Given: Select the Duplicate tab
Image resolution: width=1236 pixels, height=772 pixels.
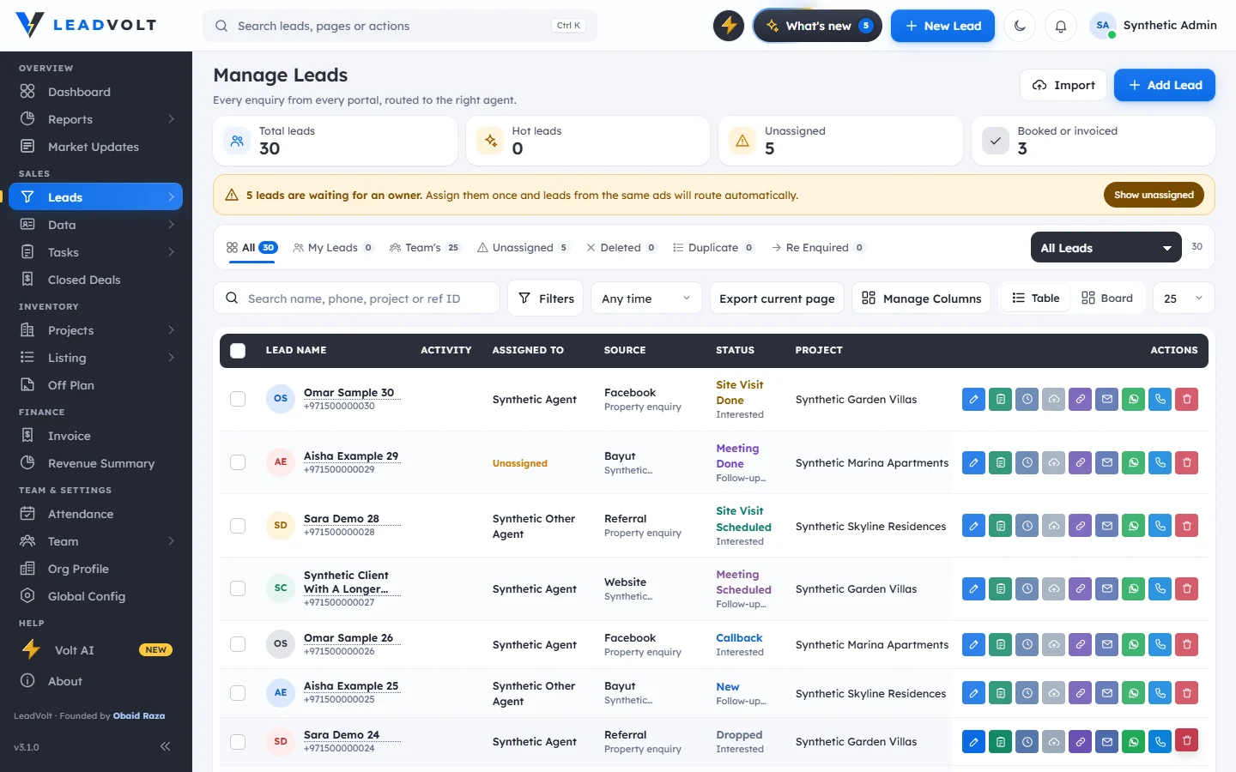Looking at the screenshot, I should click(713, 248).
